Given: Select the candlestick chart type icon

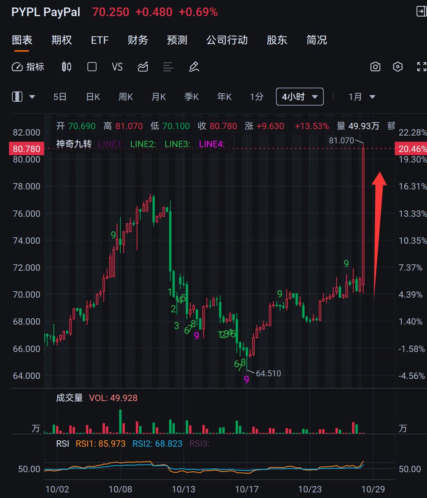Looking at the screenshot, I should [66, 67].
